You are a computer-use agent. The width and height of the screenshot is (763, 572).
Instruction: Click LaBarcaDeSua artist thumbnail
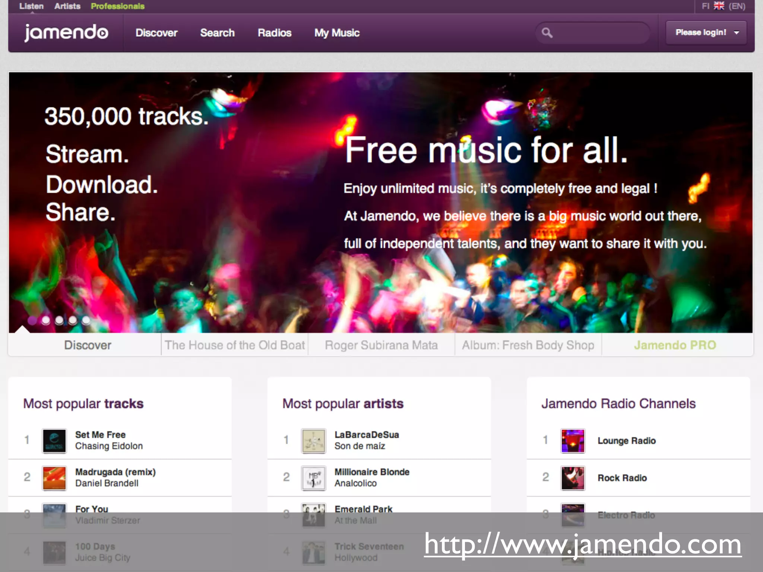point(313,441)
